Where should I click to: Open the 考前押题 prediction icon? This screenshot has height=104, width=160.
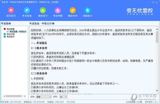click(x=58, y=10)
